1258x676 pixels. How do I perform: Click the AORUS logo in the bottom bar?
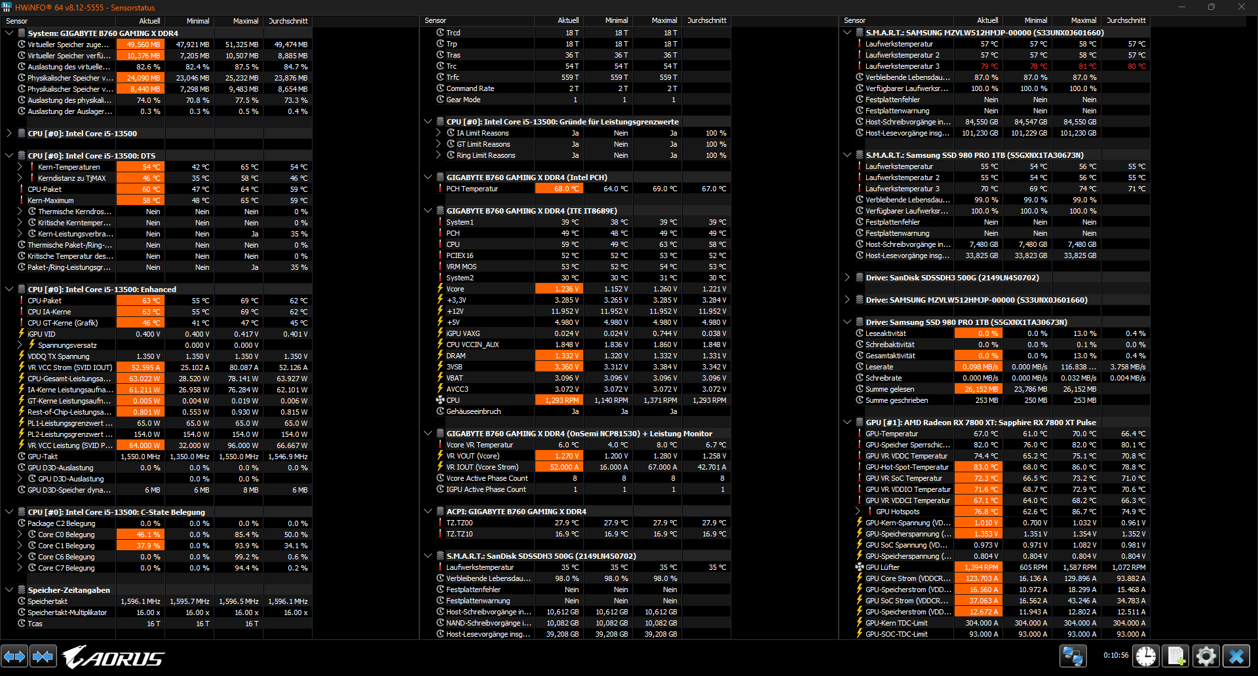pyautogui.click(x=113, y=657)
